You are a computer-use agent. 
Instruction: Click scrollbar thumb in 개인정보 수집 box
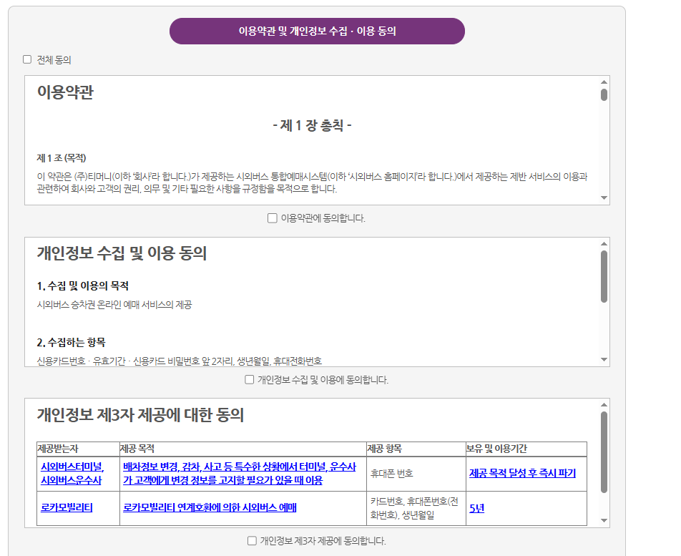pos(604,276)
